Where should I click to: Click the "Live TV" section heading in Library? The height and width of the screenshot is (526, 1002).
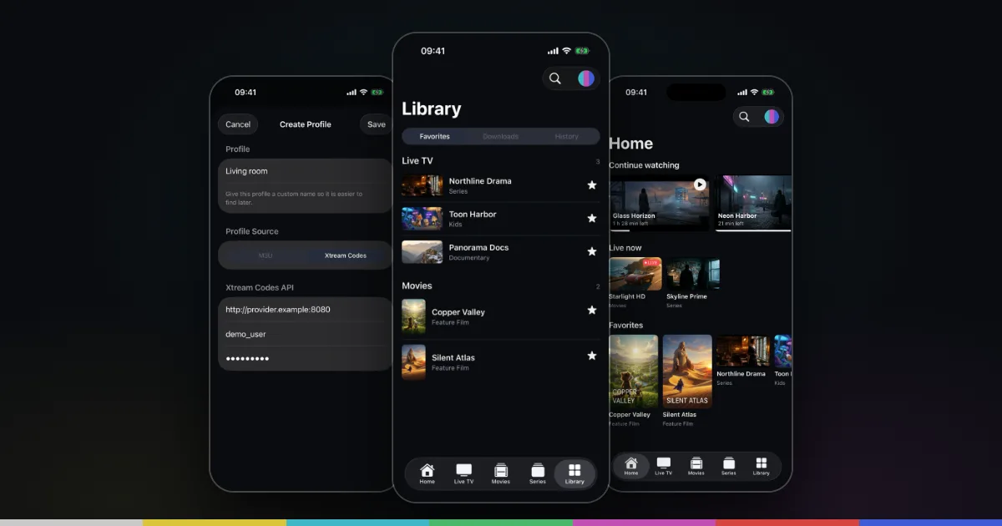tap(417, 160)
